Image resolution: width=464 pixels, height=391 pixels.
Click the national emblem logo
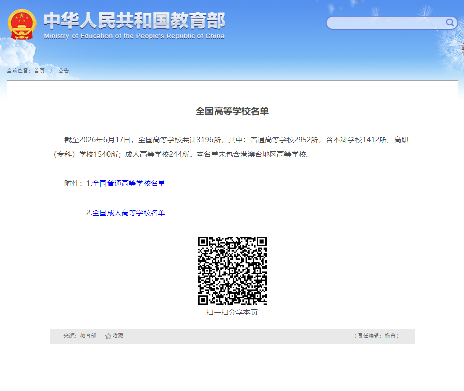tap(22, 24)
